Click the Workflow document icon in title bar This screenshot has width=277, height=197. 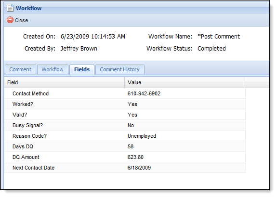pos(10,8)
